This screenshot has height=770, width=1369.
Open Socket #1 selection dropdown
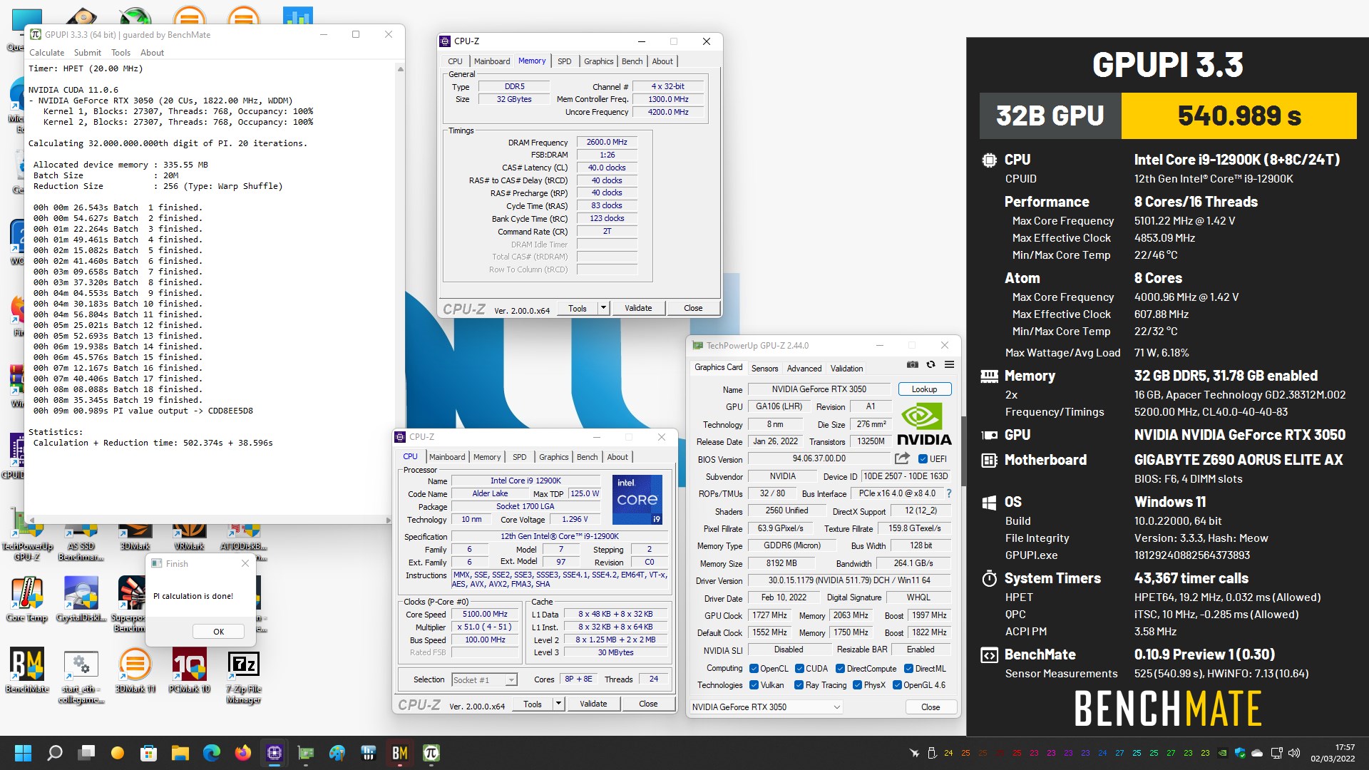484,680
